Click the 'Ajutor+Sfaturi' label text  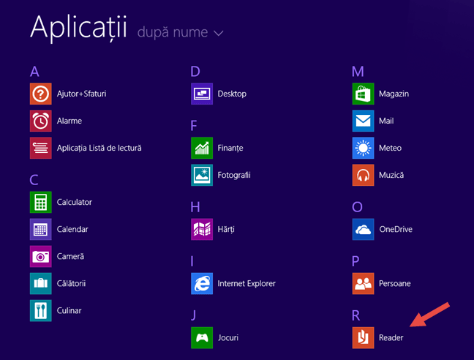pyautogui.click(x=82, y=94)
